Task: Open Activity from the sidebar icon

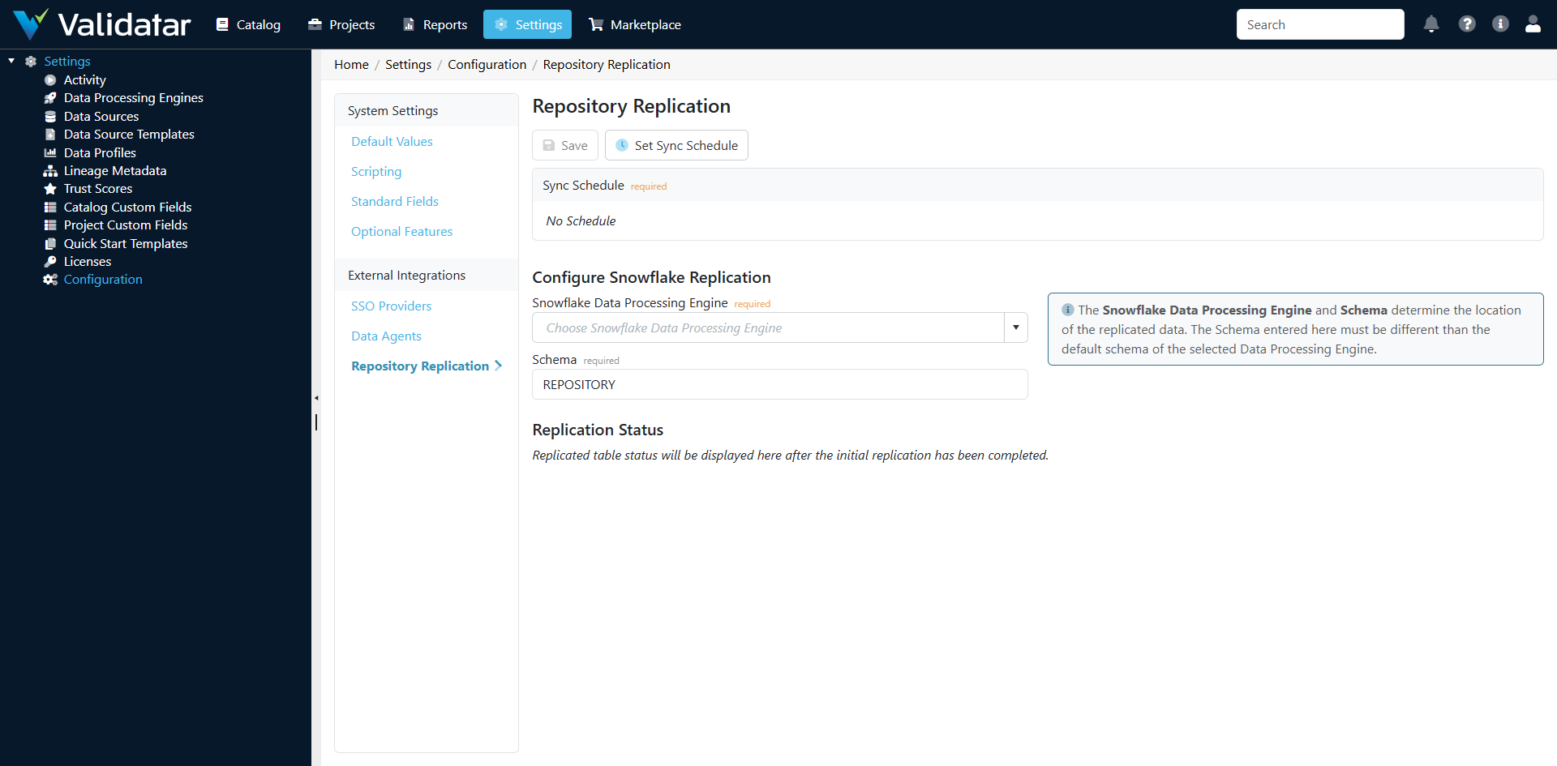Action: click(x=50, y=79)
